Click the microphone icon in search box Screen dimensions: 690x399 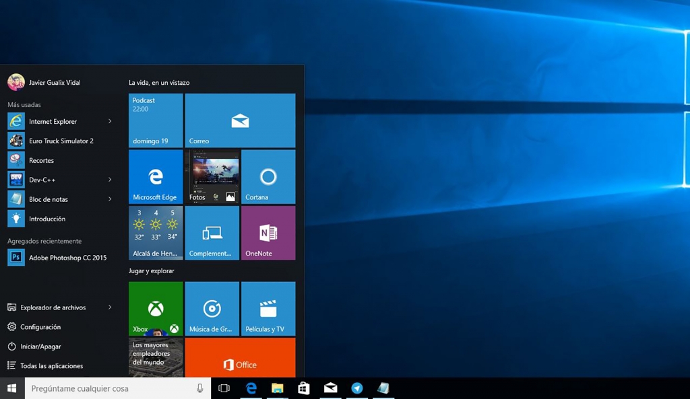pyautogui.click(x=199, y=388)
